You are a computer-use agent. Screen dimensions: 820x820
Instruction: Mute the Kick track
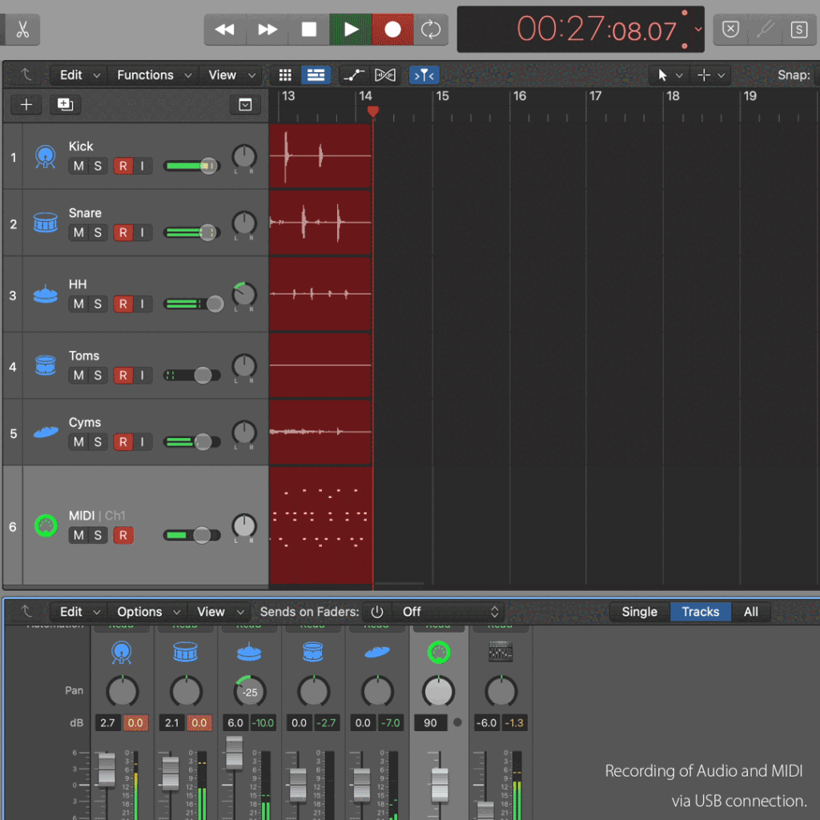[78, 166]
